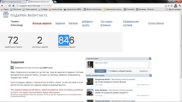Open the browser wrench settings menu

click(180, 6)
